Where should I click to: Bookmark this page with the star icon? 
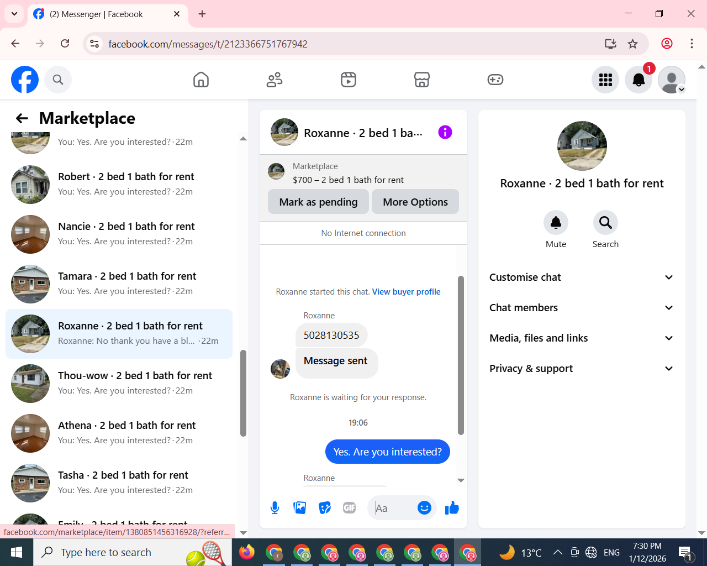coord(633,44)
